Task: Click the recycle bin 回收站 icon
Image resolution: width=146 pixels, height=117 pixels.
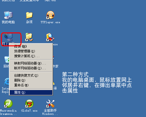Action: pos(7,59)
